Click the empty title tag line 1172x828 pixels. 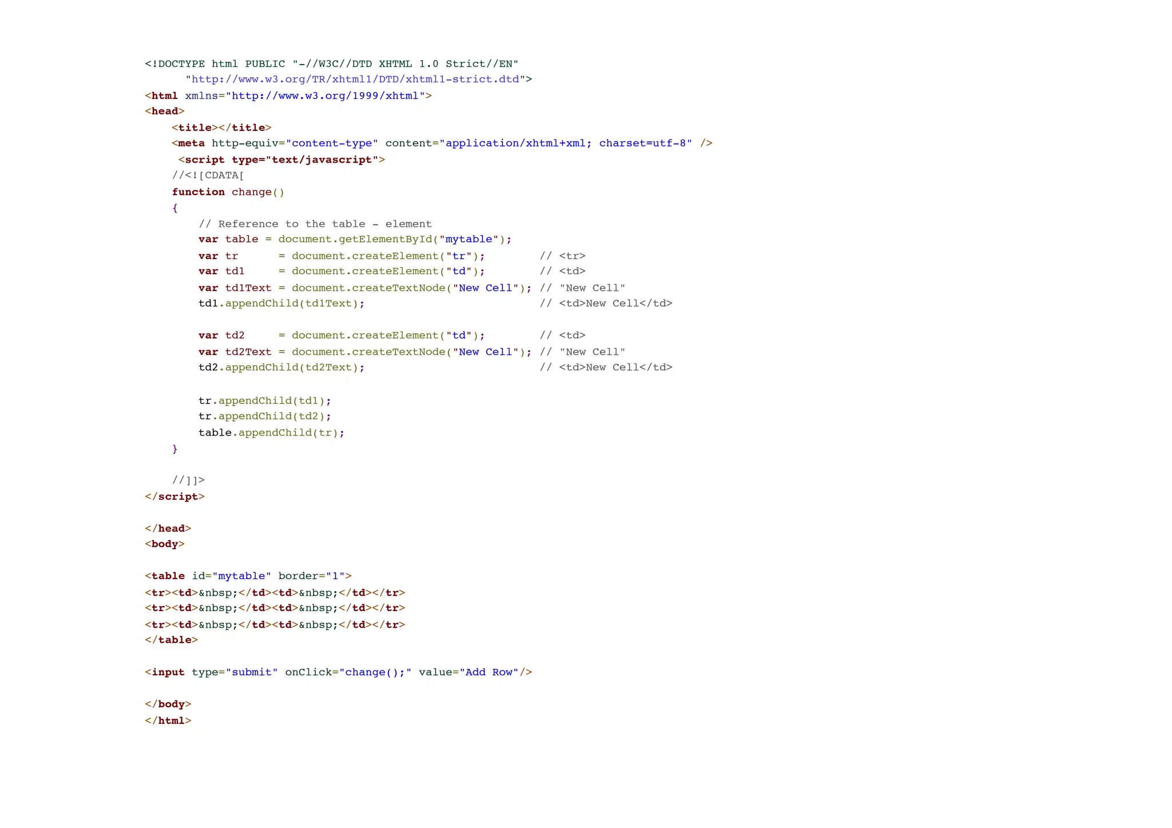(221, 128)
